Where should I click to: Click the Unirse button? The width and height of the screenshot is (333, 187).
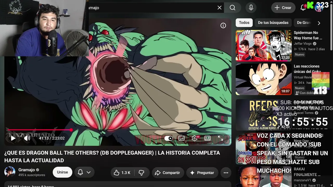[62, 172]
